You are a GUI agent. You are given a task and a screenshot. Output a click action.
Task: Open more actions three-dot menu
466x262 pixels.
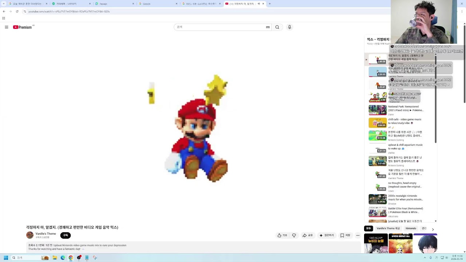pos(358,235)
